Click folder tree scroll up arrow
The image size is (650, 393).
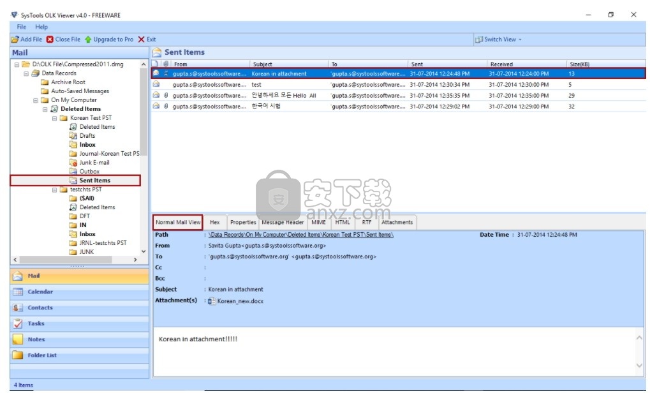click(144, 64)
